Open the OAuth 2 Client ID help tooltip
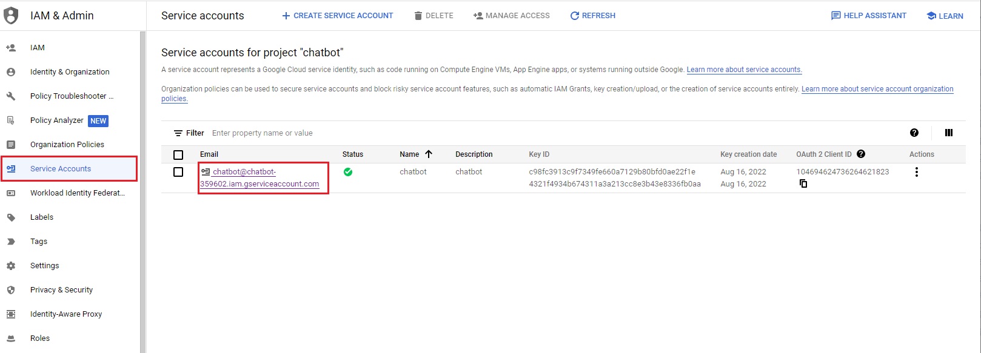The height and width of the screenshot is (353, 981). pos(861,154)
